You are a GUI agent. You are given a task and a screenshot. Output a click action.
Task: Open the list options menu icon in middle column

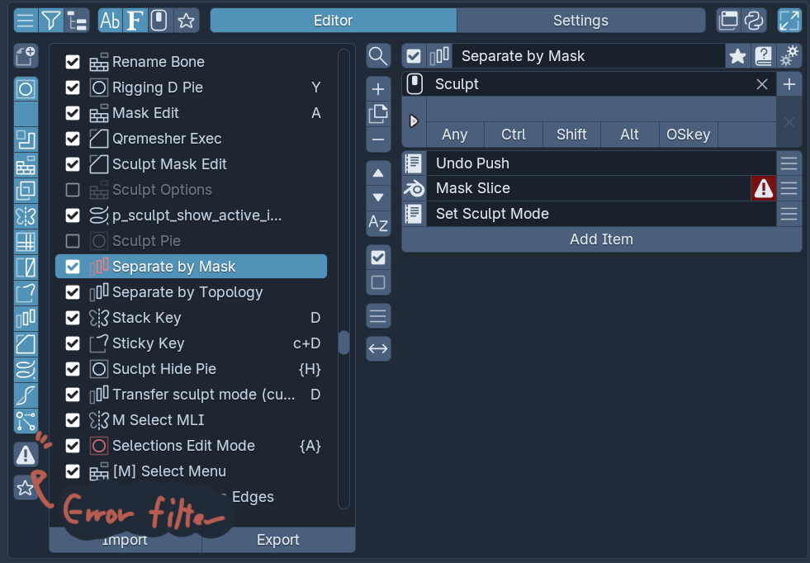point(378,315)
